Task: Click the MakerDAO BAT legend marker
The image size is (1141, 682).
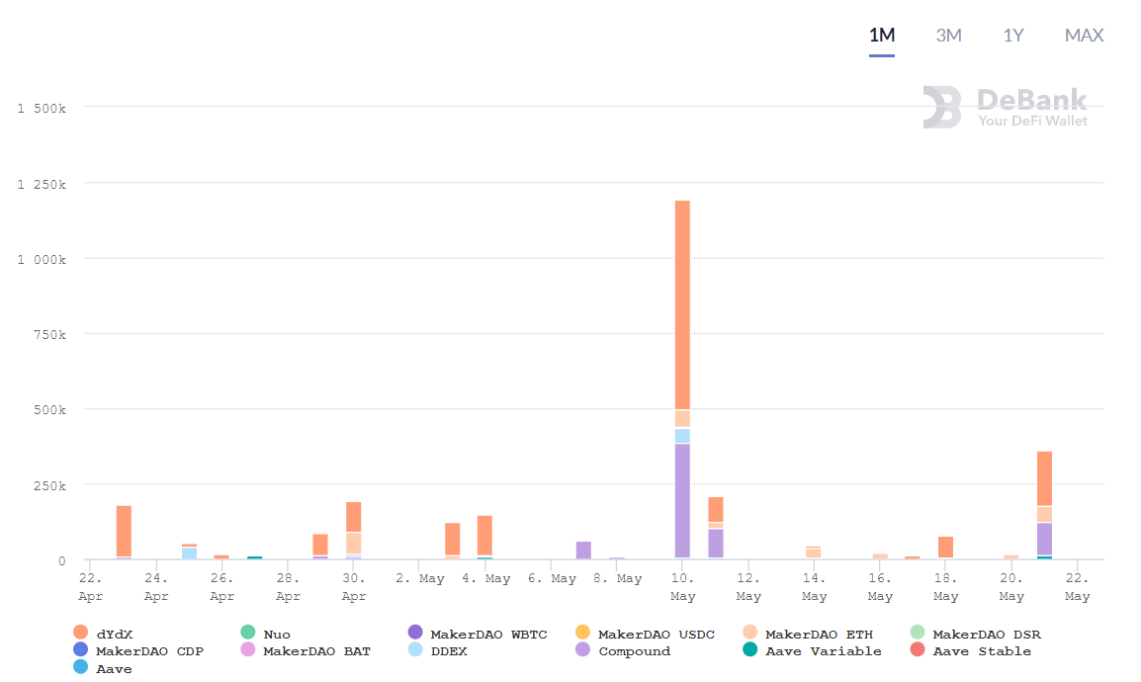Action: (248, 650)
